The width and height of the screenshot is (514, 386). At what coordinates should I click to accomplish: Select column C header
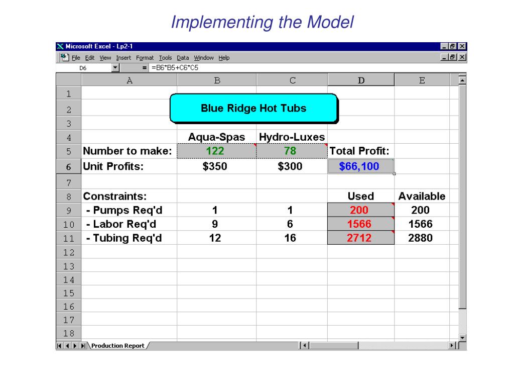[292, 80]
